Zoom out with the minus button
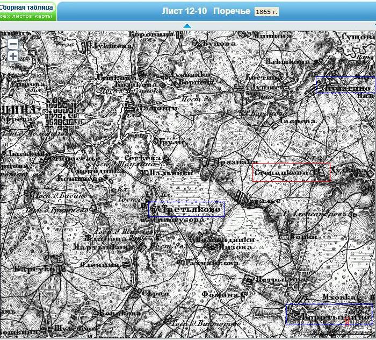376x340 pixels. (x=13, y=44)
